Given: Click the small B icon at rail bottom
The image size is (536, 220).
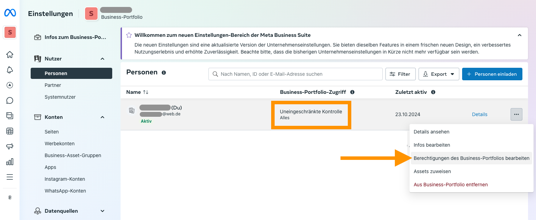Looking at the screenshot, I should point(10,197).
